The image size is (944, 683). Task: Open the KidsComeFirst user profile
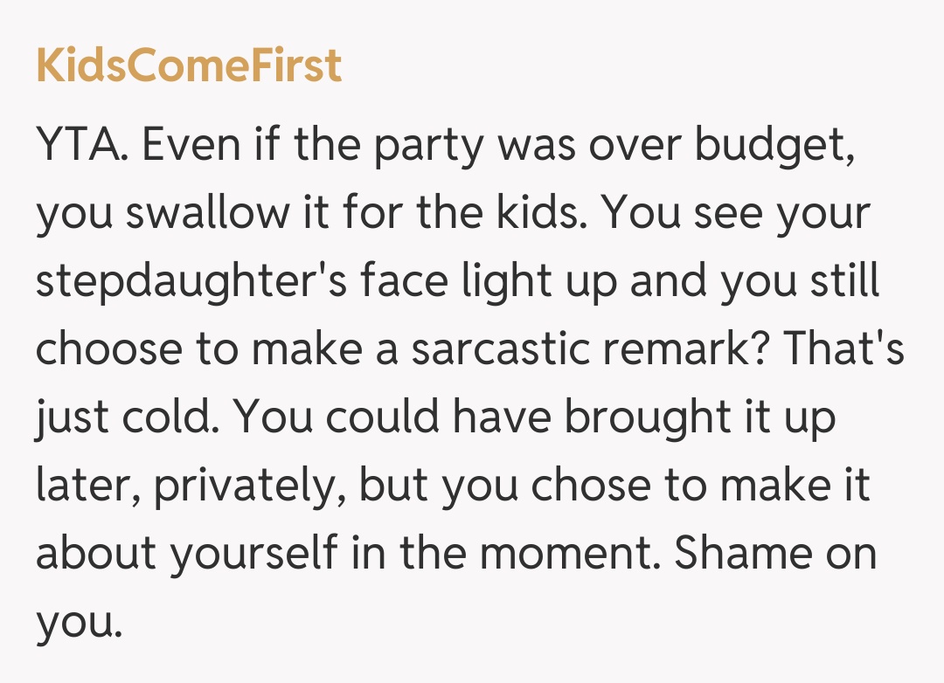189,66
